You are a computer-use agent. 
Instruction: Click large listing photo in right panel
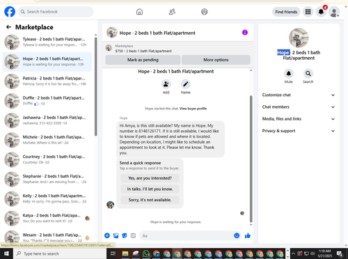299,38
